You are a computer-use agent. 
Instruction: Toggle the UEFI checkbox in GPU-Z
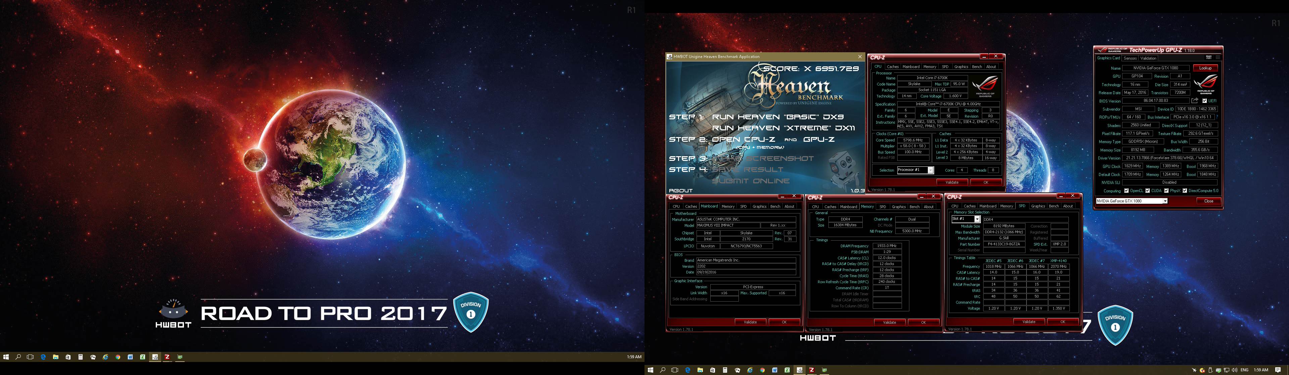click(x=1204, y=101)
